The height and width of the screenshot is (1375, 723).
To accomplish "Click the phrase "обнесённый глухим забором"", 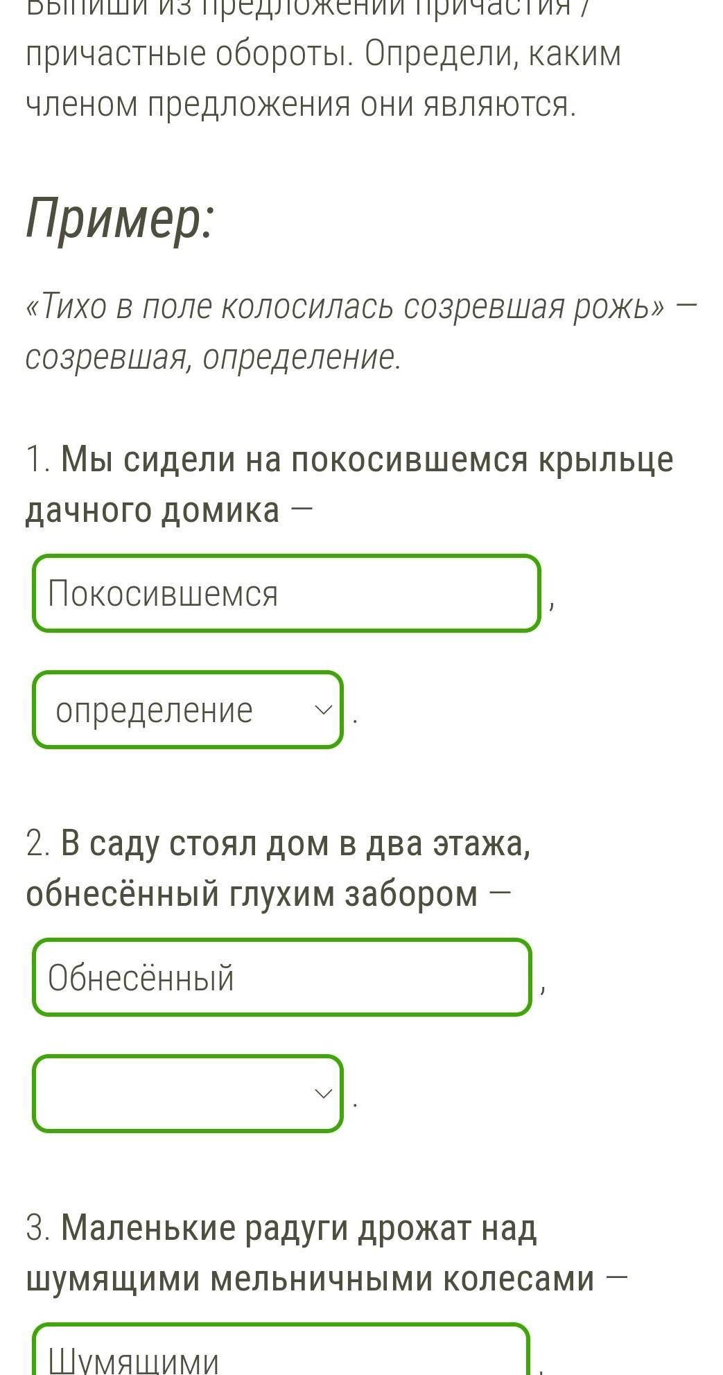I will (x=252, y=894).
